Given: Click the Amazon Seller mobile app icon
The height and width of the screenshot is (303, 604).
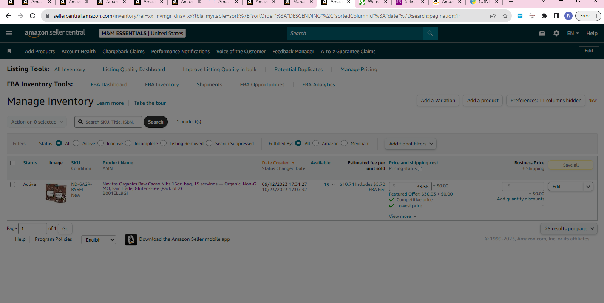Looking at the screenshot, I should 131,239.
